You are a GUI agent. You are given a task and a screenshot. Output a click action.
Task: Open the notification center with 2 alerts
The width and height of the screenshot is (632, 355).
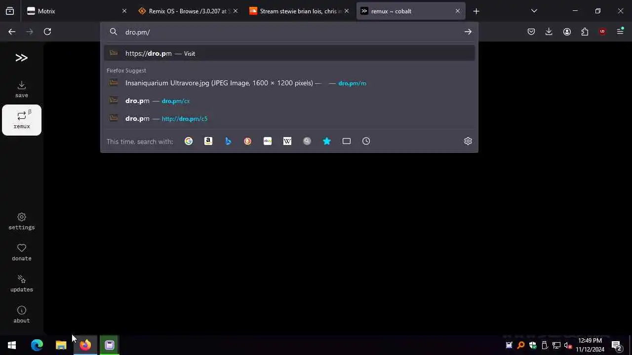click(x=616, y=345)
